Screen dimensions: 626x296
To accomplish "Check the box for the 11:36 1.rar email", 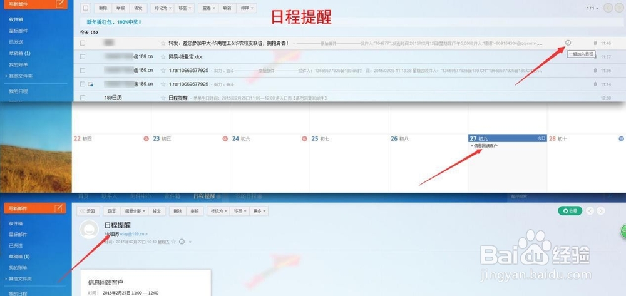I will coord(82,70).
